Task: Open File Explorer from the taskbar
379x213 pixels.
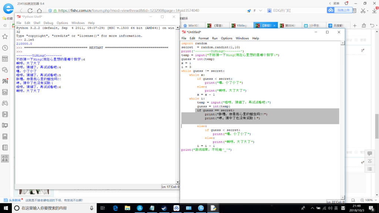Action: [x=127, y=208]
